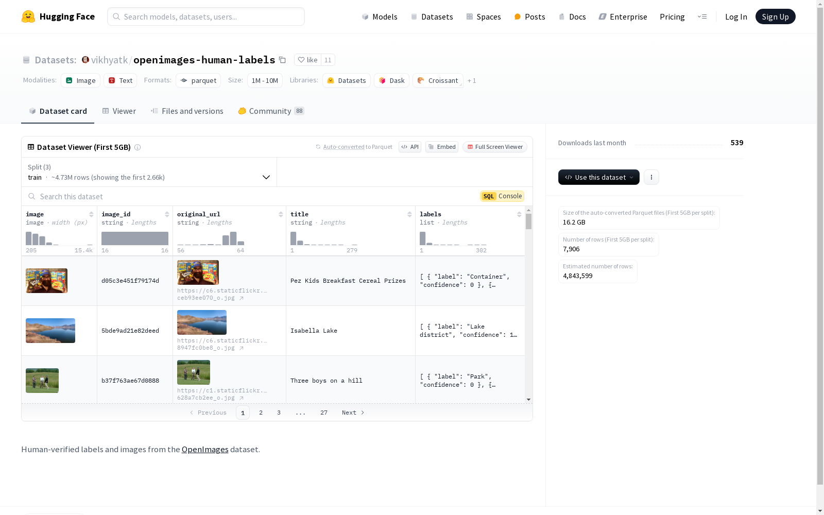The width and height of the screenshot is (824, 515).
Task: Click the Embed button
Action: pos(442,147)
